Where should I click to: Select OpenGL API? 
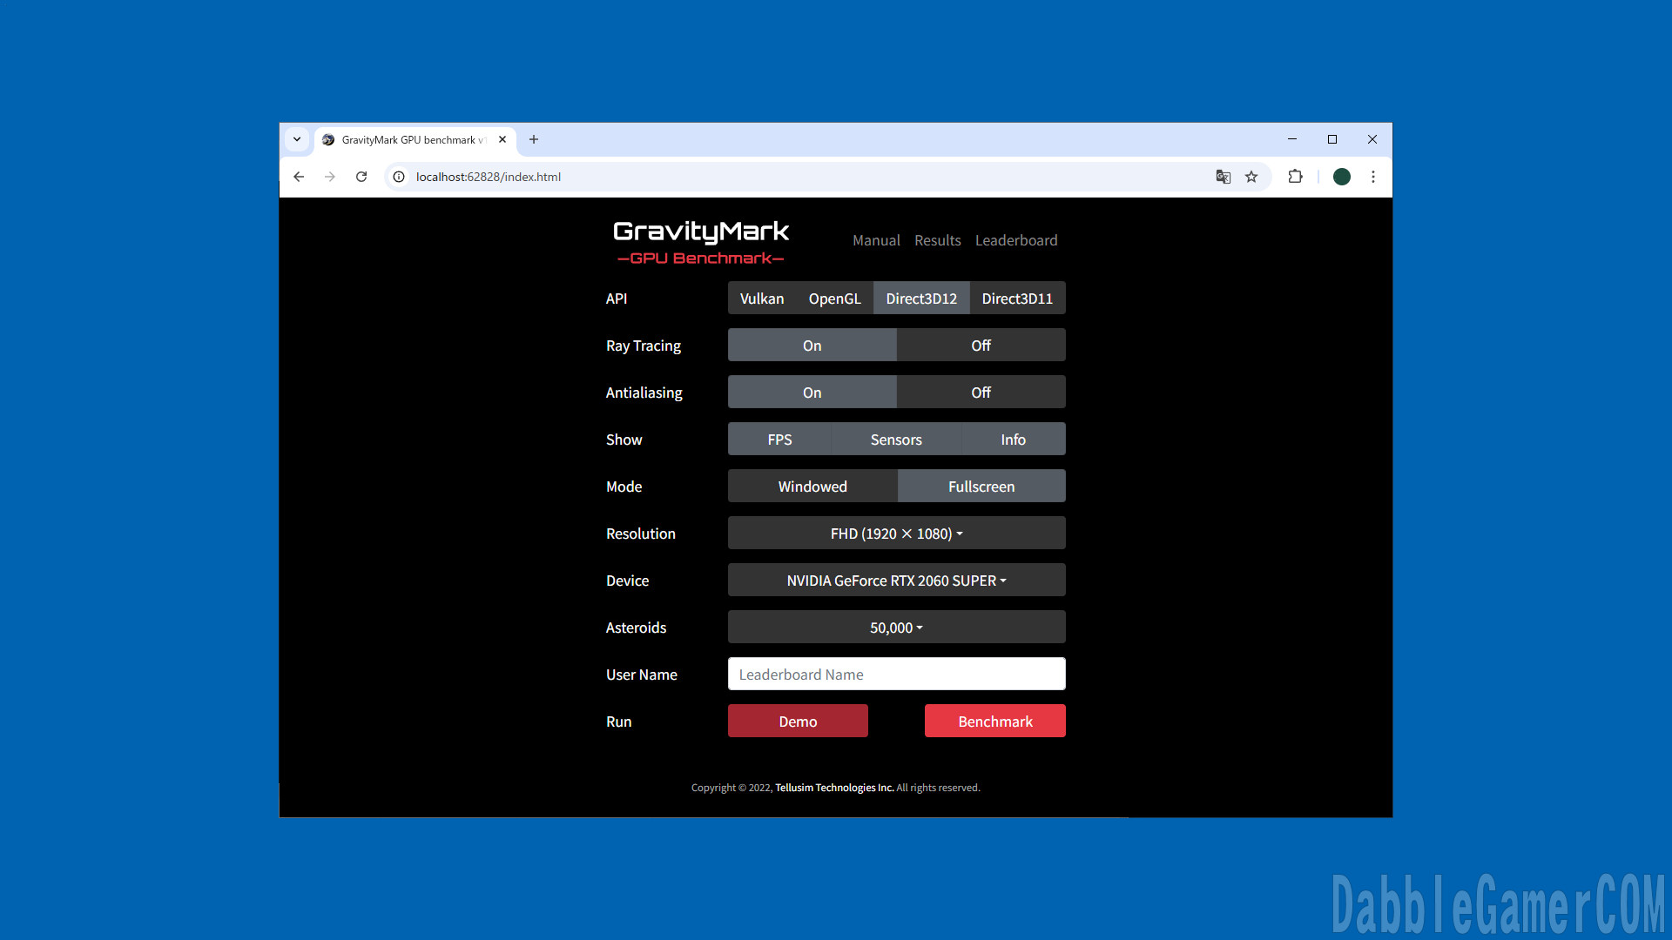click(834, 299)
